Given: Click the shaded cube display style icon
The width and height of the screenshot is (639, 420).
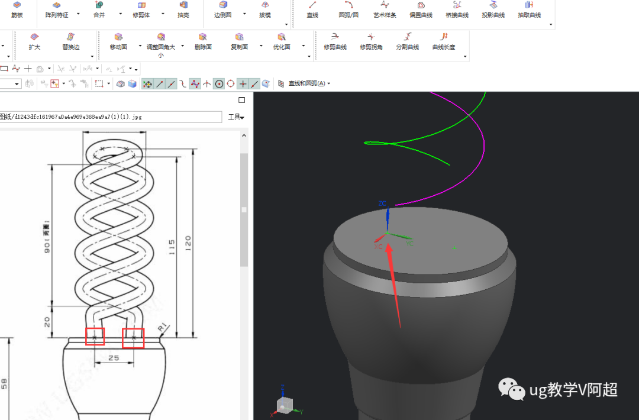Looking at the screenshot, I should (132, 84).
